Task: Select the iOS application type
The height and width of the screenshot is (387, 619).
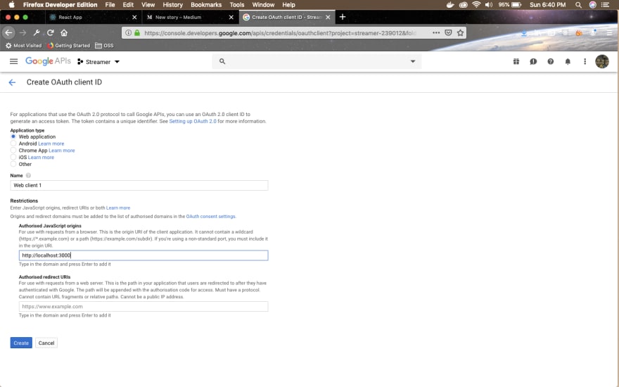Action: [x=13, y=157]
